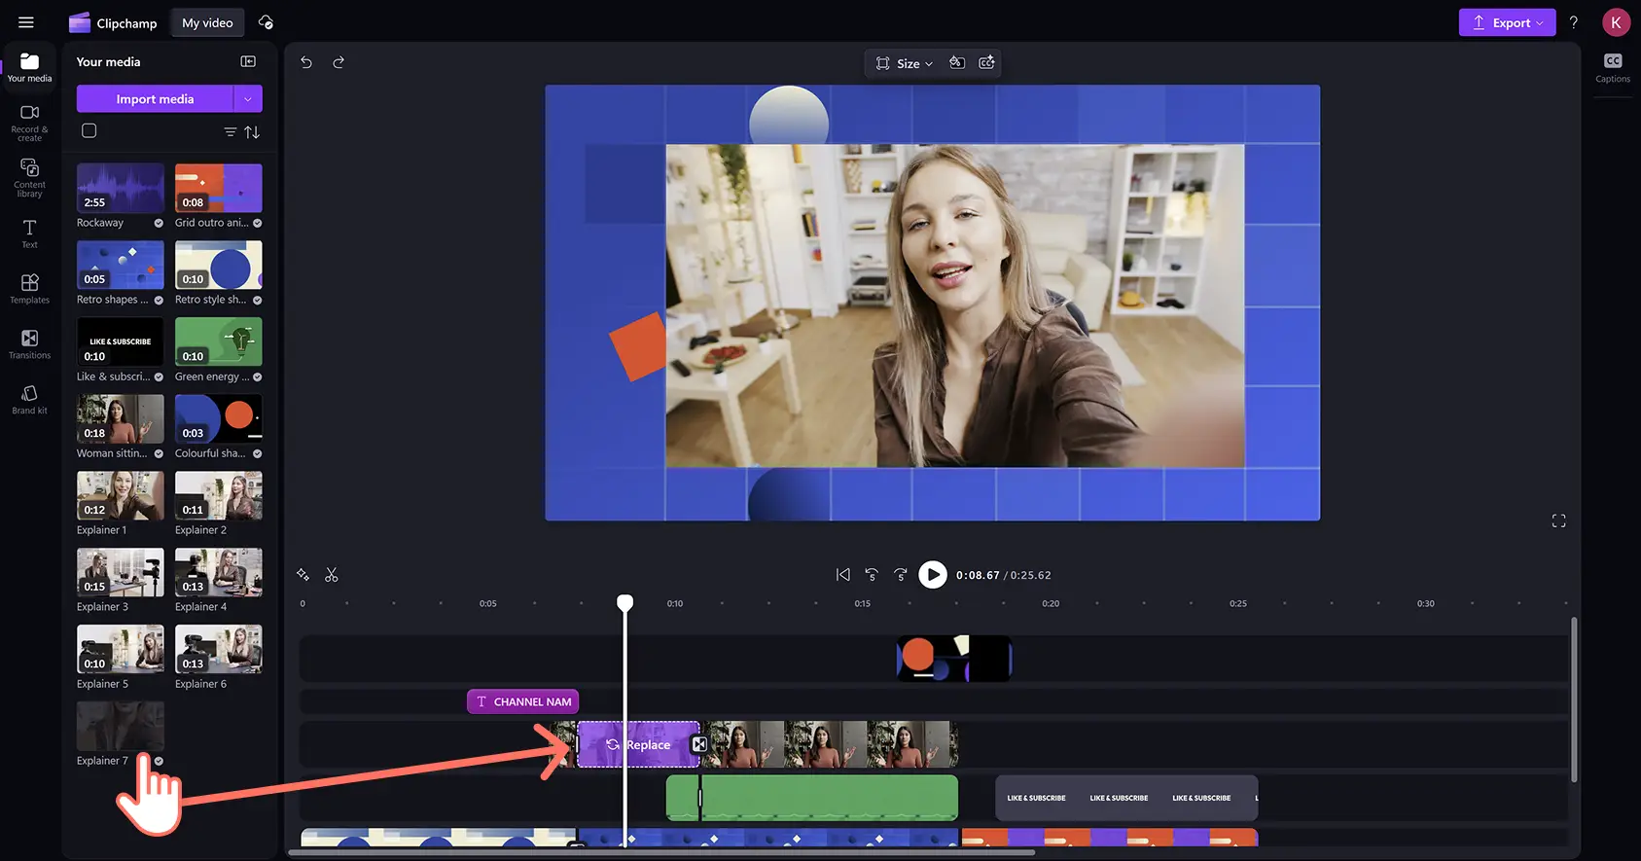Select the retro shapes clip on the bottom track
The height and width of the screenshot is (861, 1641).
tap(768, 838)
